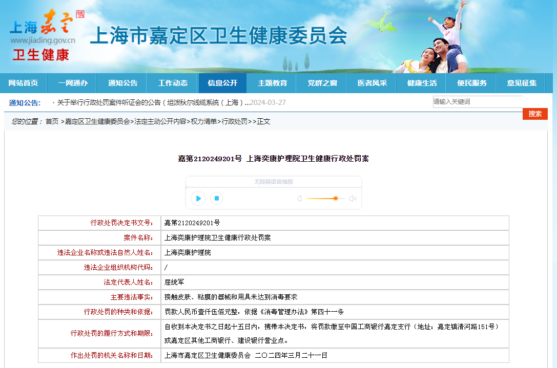Screen dimensions: 557x368
Task: Go to 权力清单 breadcrumb link
Action: pos(204,121)
